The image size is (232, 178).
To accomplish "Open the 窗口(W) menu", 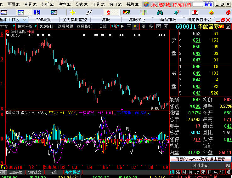I will coord(116,4).
